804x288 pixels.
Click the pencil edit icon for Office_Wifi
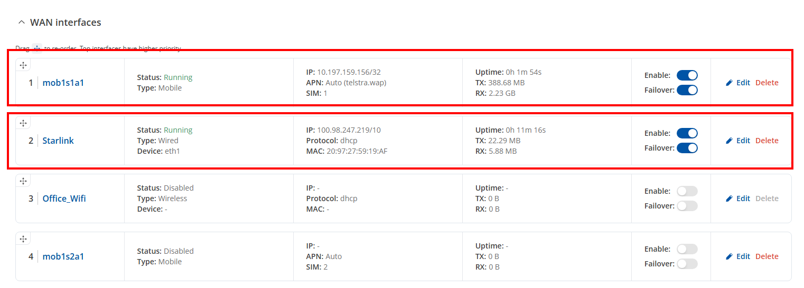click(x=730, y=198)
